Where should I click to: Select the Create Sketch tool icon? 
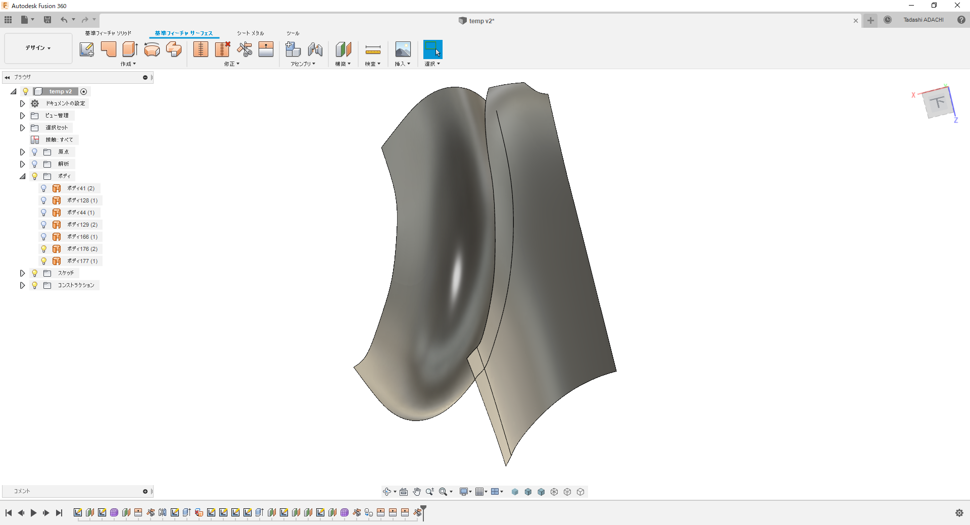click(x=87, y=49)
